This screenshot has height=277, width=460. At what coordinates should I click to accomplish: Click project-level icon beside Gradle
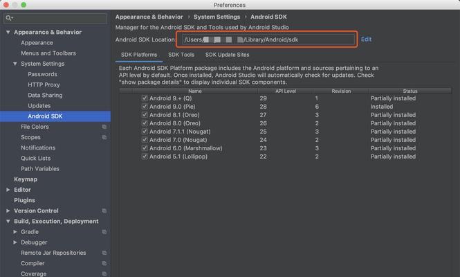104,232
